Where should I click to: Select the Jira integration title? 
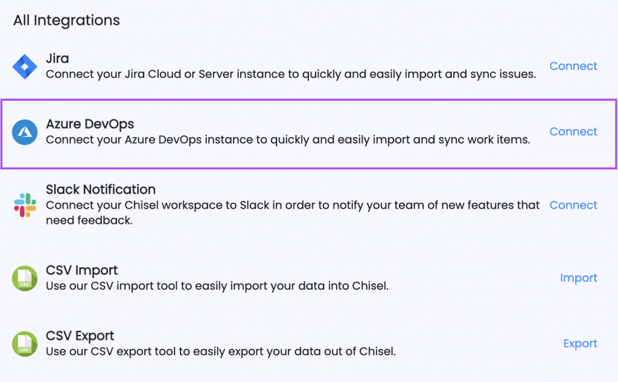coord(57,59)
